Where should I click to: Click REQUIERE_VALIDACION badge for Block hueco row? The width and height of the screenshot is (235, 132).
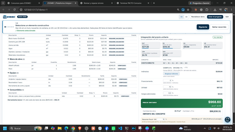[x=116, y=38]
